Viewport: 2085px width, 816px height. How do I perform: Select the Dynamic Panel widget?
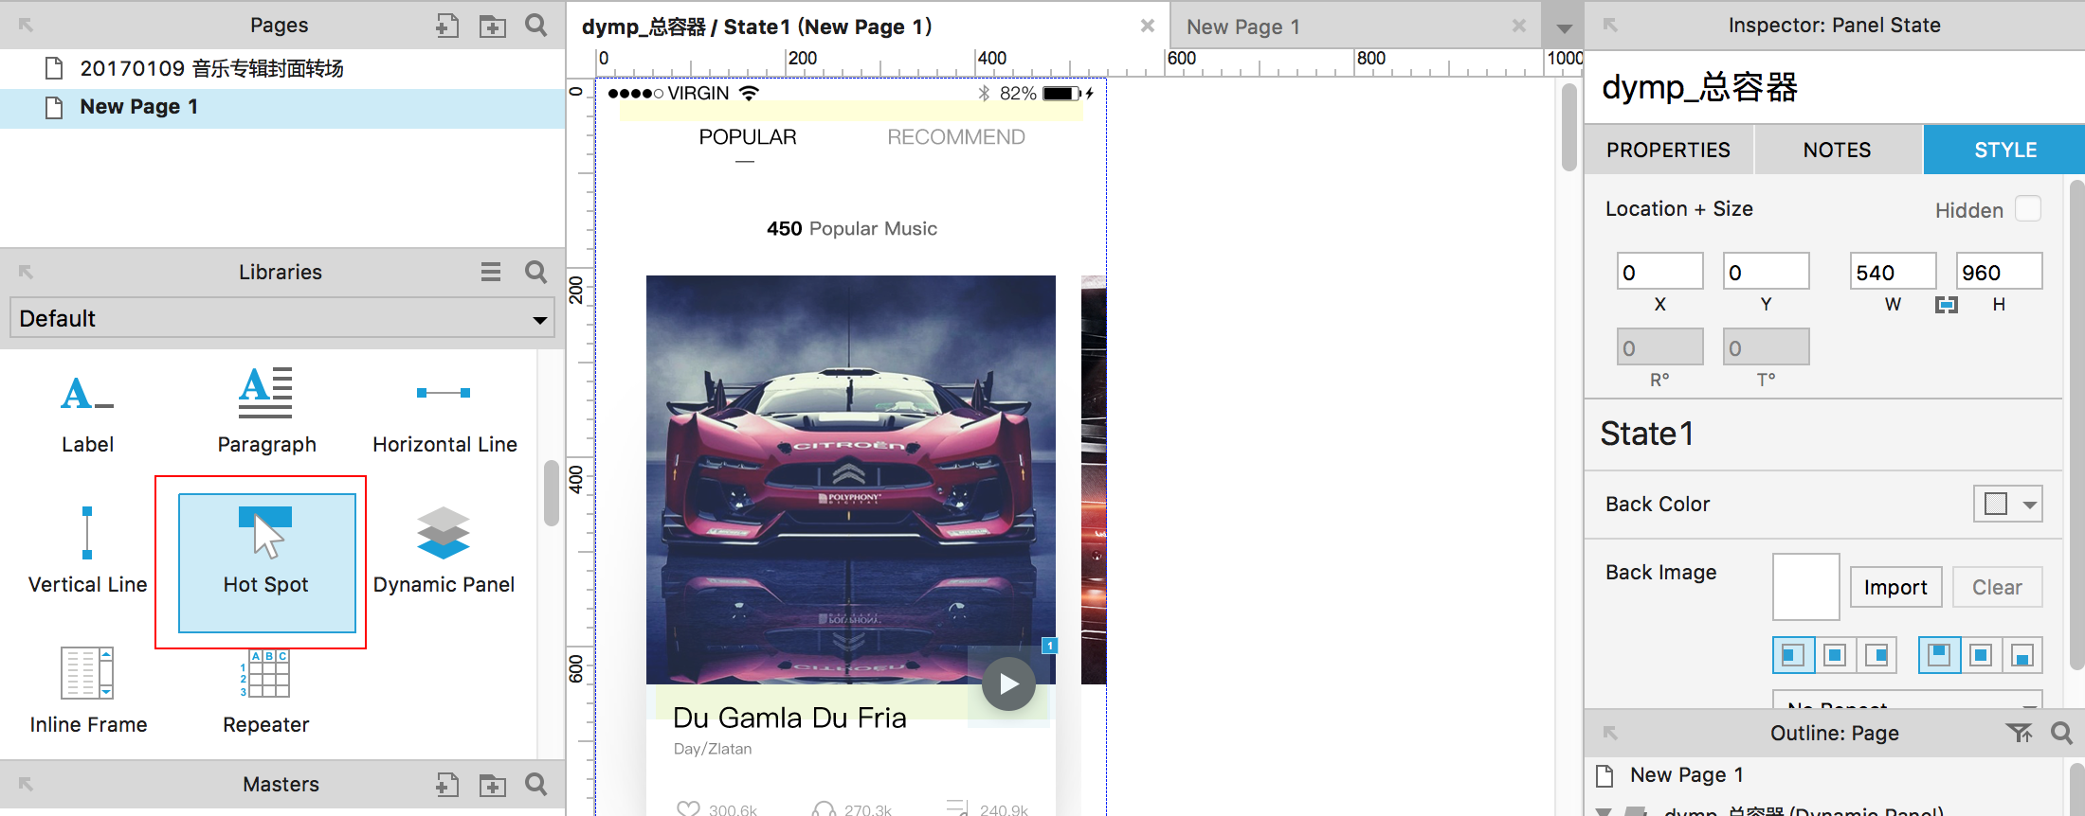[444, 552]
